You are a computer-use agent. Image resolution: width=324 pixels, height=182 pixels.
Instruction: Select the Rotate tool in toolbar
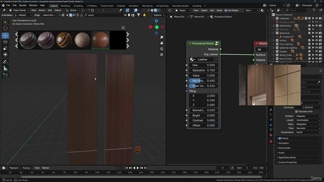pyautogui.click(x=6, y=42)
